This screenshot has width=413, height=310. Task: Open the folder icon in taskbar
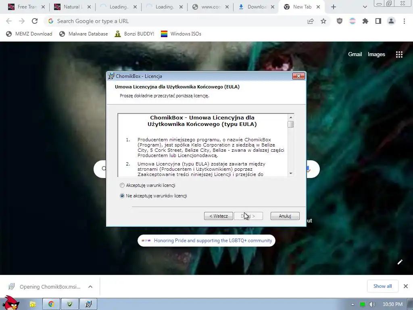33,304
